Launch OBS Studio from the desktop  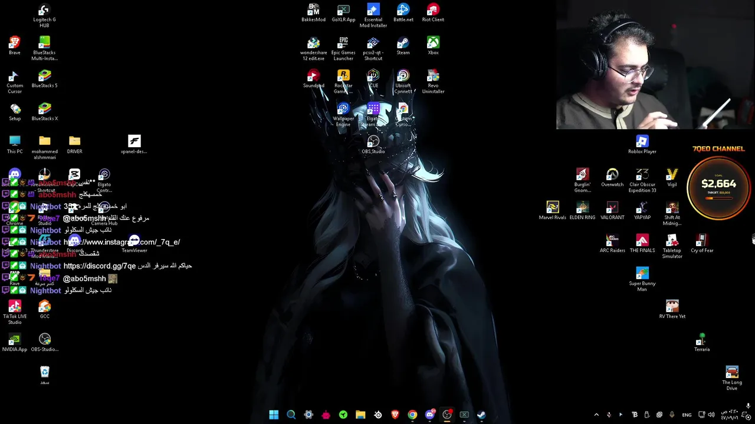click(x=373, y=145)
